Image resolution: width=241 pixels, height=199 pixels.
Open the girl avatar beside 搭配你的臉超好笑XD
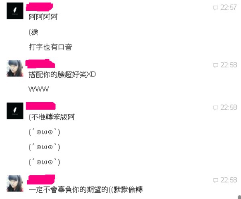[x=15, y=68]
